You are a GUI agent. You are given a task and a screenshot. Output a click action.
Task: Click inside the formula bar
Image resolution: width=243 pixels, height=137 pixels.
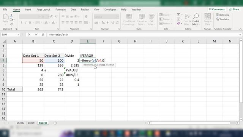[x=143, y=35]
